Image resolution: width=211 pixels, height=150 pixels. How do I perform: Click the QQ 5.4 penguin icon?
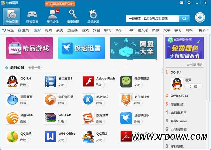pos(12,81)
